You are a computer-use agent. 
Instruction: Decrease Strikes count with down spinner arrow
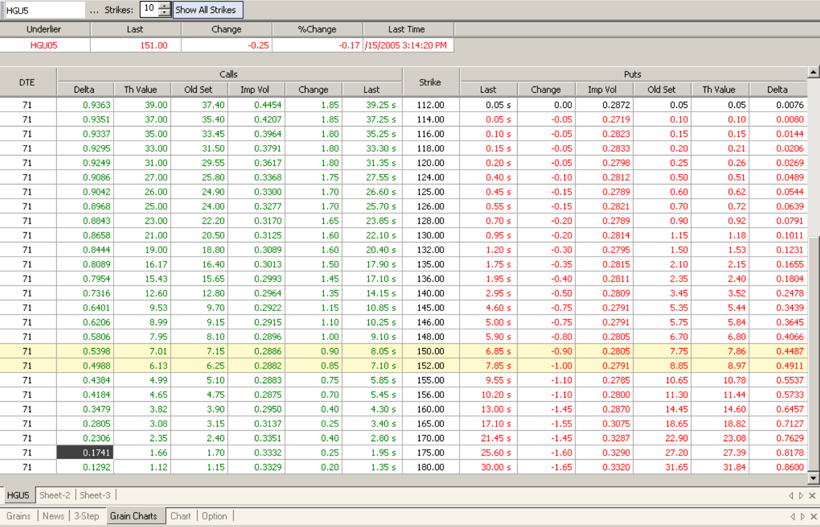tap(165, 13)
